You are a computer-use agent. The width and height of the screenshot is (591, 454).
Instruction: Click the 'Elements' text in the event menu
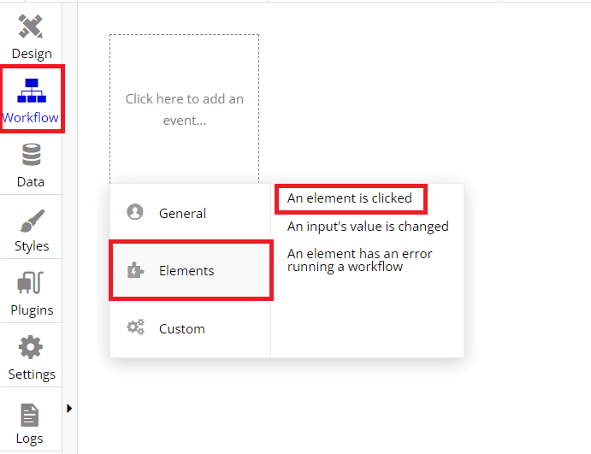point(186,271)
